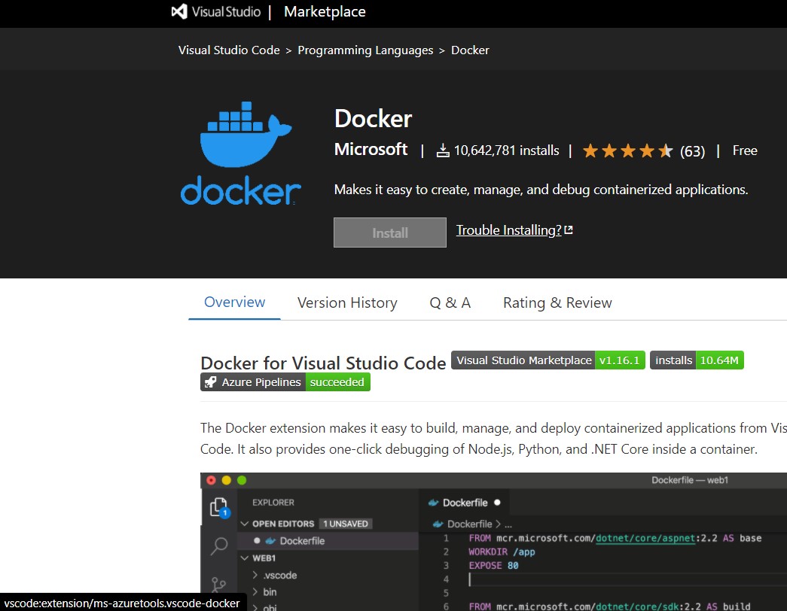Click the Free price label
The width and height of the screenshot is (787, 611).
click(745, 150)
